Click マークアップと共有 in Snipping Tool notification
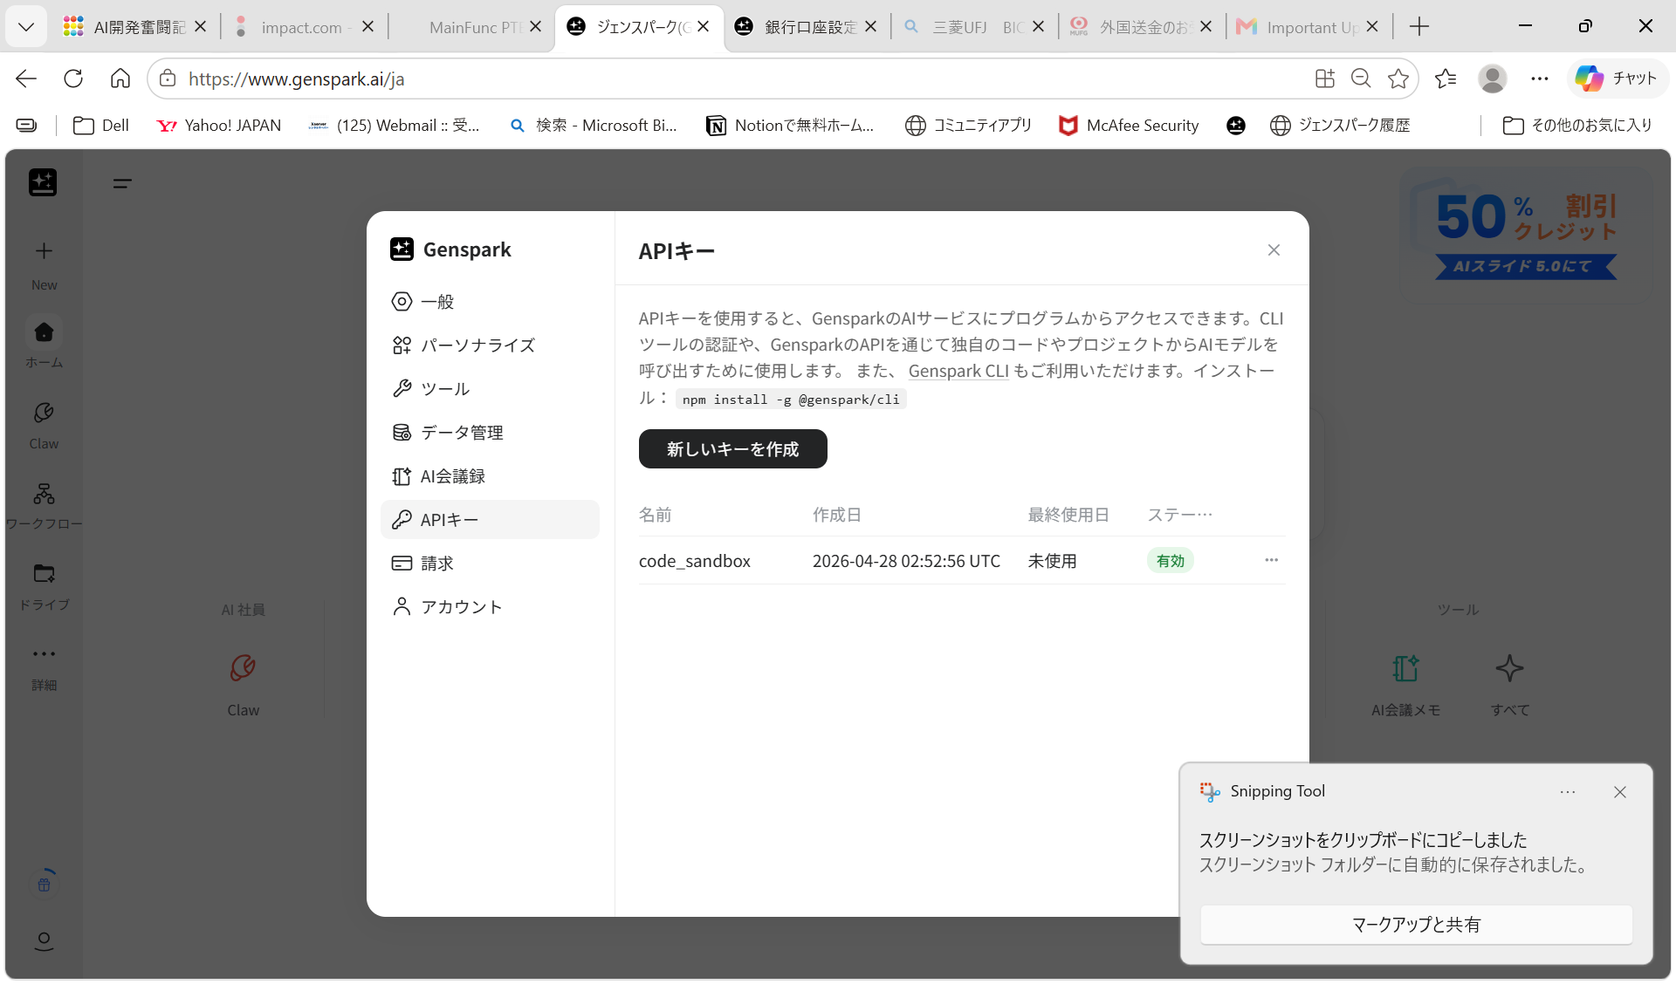 coord(1416,925)
